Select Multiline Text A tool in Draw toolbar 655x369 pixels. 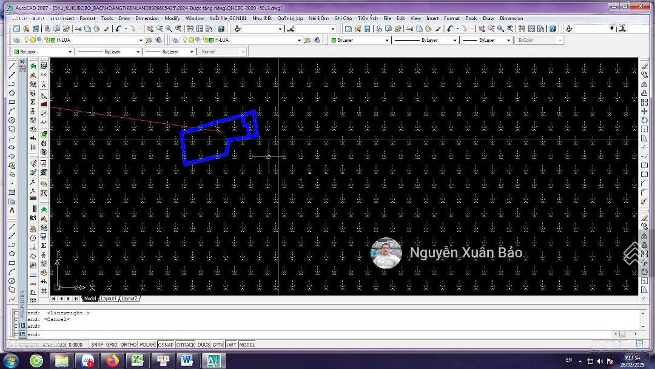pyautogui.click(x=12, y=211)
